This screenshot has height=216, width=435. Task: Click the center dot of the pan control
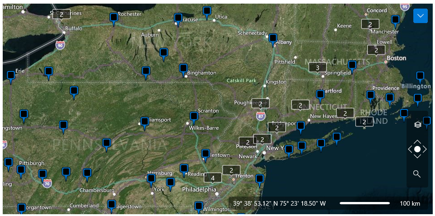[x=417, y=149]
